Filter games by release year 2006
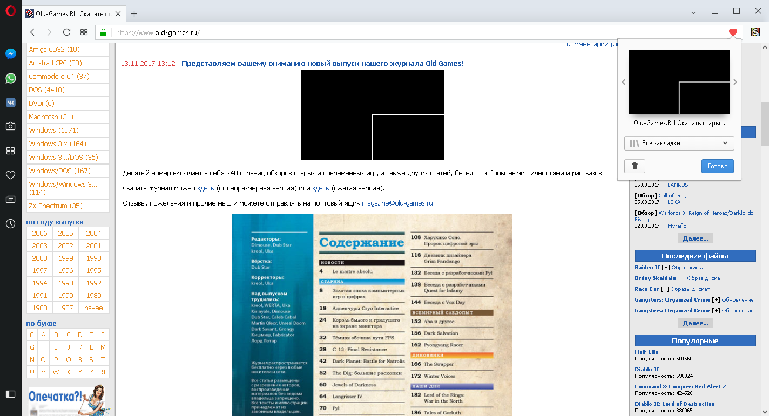 [x=39, y=234]
